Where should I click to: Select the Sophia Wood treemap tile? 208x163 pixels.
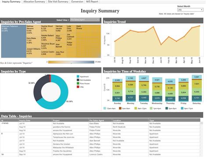pyautogui.click(x=48, y=29)
